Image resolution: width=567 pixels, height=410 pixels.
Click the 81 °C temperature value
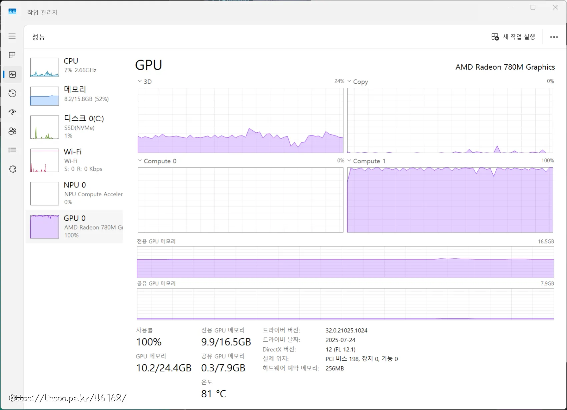(213, 394)
